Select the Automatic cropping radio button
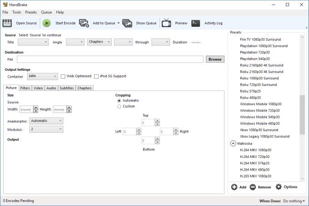 pyautogui.click(x=119, y=101)
